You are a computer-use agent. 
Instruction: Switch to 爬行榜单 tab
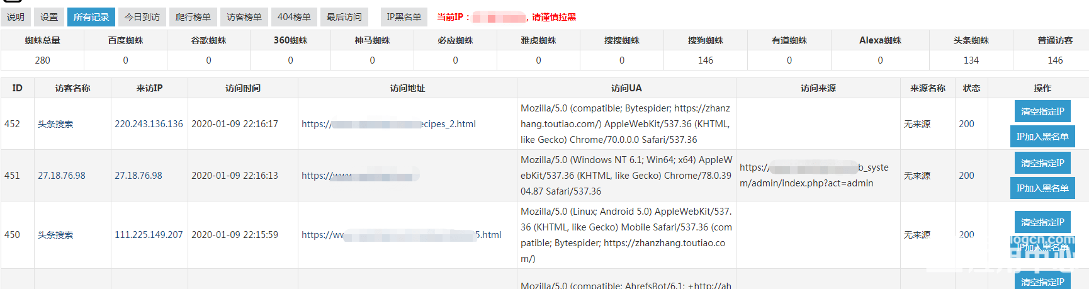point(193,17)
